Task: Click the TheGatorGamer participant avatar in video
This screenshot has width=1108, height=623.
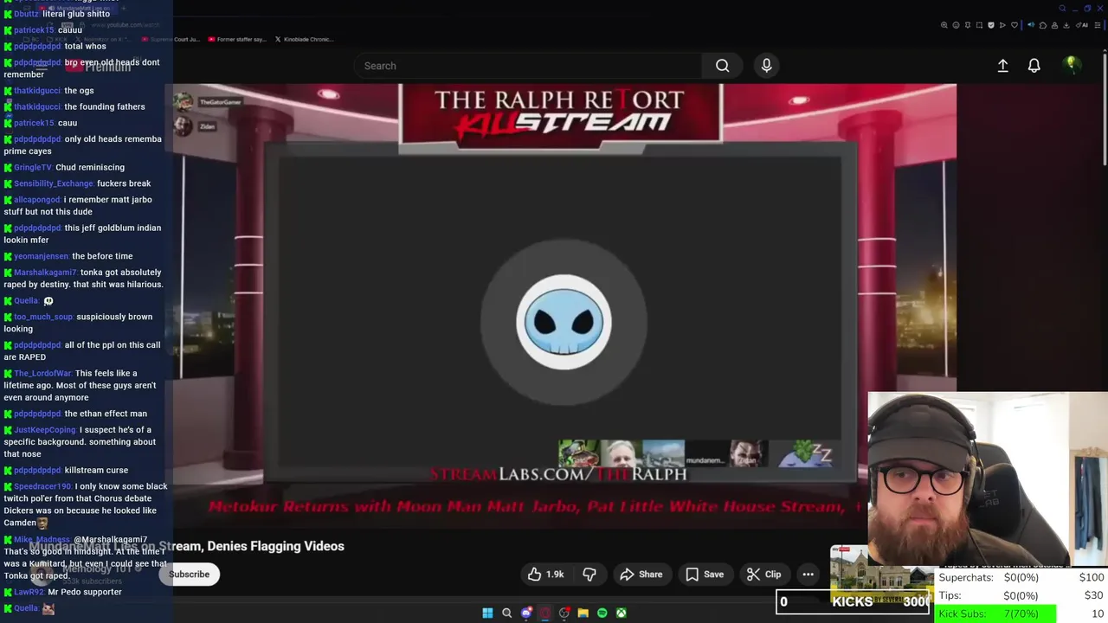Action: (x=183, y=102)
